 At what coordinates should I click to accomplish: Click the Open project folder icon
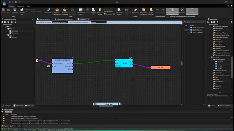point(8,10)
